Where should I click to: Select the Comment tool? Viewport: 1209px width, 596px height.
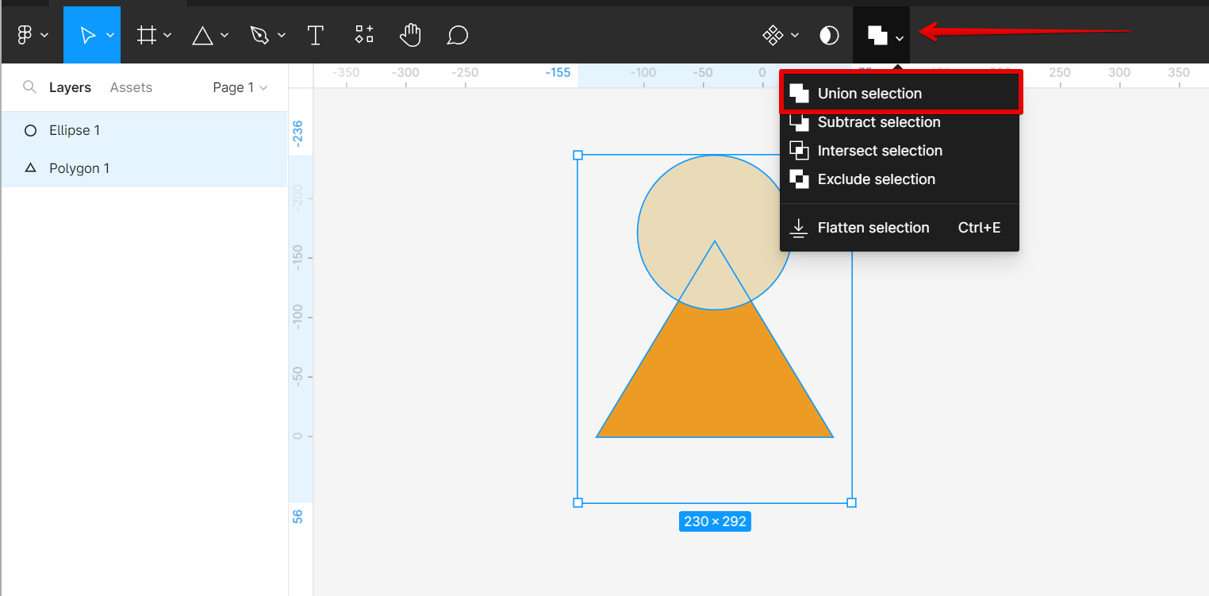coord(457,35)
